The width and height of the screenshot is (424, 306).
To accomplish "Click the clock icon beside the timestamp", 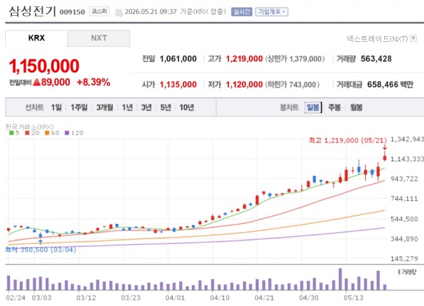I will 119,13.
